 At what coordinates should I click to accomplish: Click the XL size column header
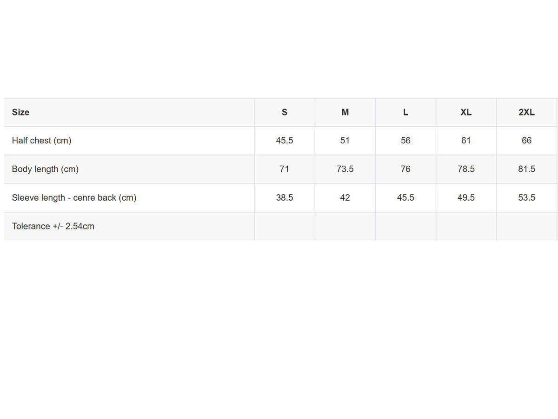[466, 112]
